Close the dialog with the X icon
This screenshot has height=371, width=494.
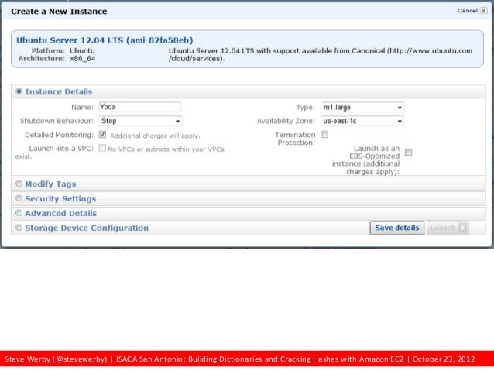483,11
